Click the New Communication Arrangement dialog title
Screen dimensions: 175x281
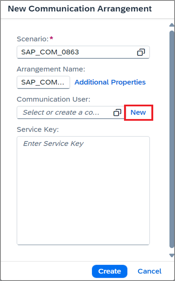click(x=80, y=9)
